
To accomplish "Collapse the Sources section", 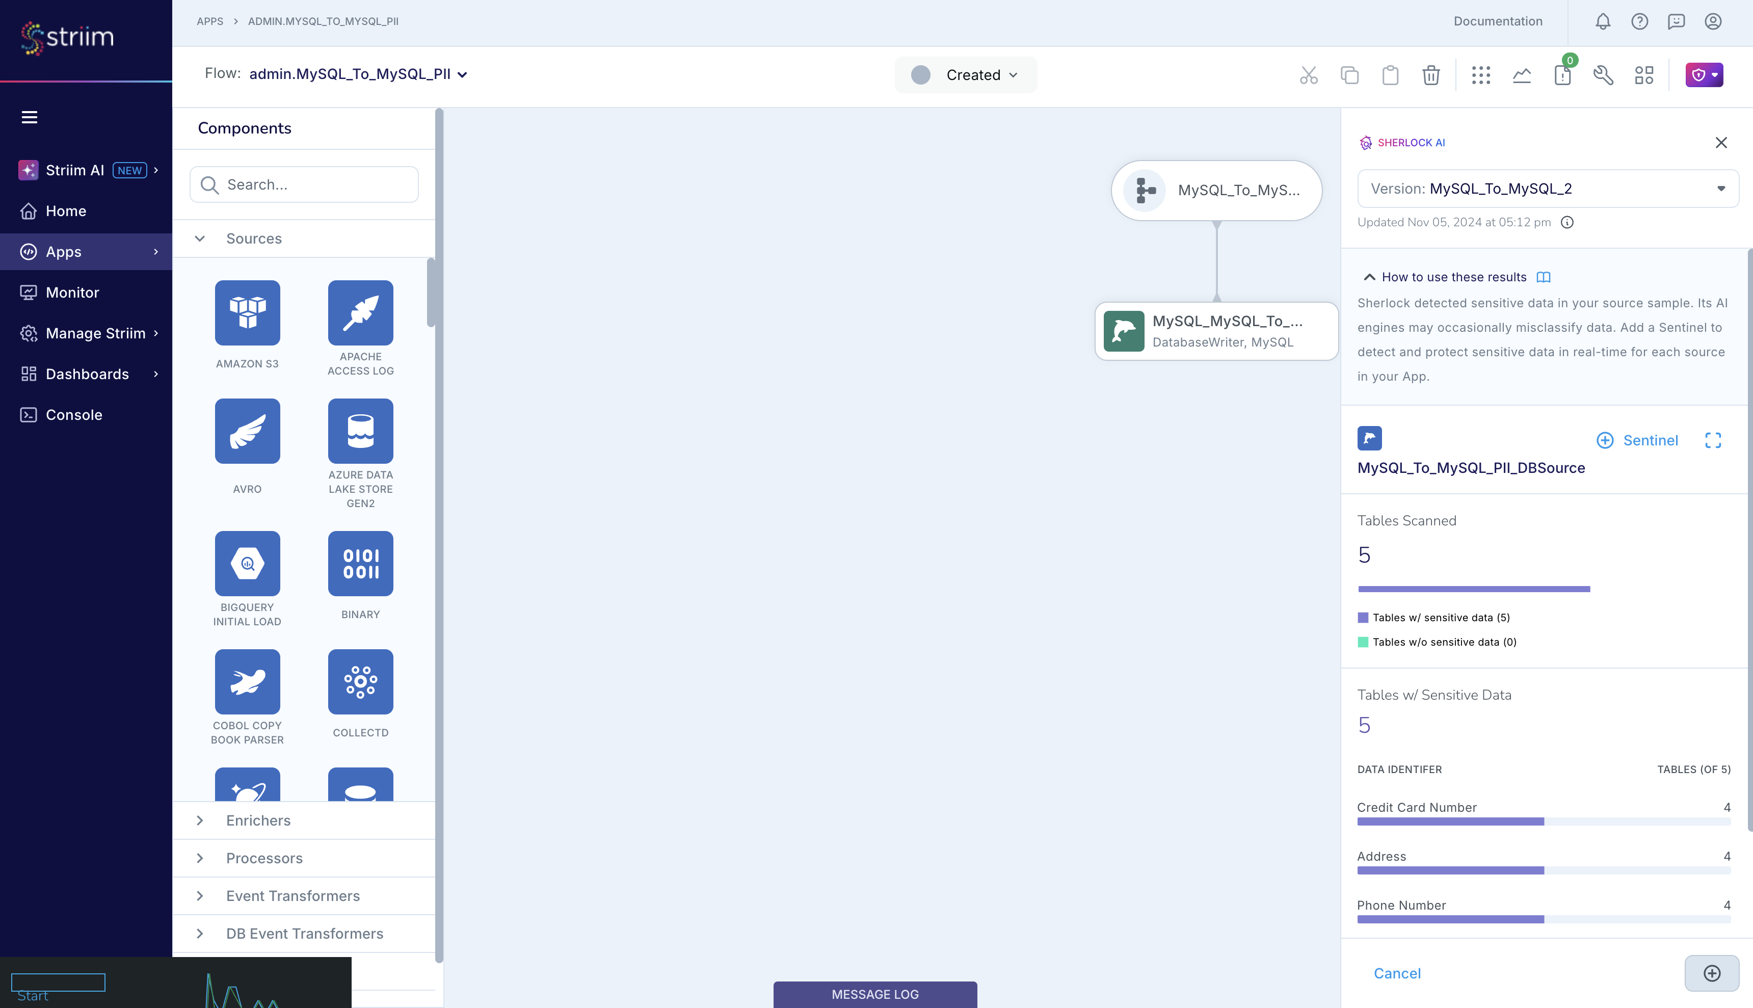I will point(200,238).
